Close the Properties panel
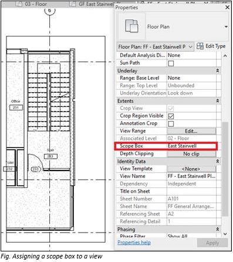This screenshot has height=262, width=233. (x=227, y=8)
